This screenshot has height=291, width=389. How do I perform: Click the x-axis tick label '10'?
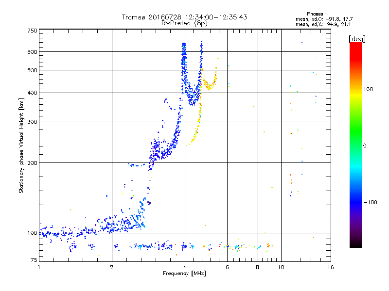(281, 267)
